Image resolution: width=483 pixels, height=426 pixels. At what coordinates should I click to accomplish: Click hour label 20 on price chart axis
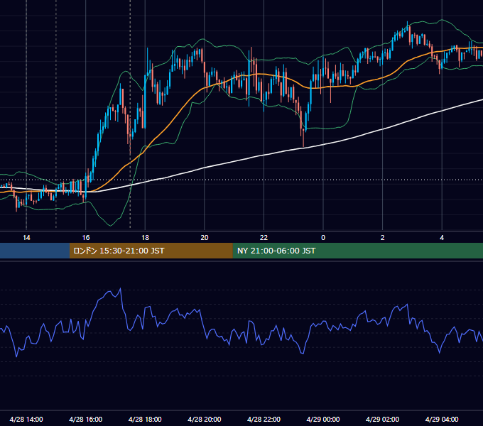205,237
